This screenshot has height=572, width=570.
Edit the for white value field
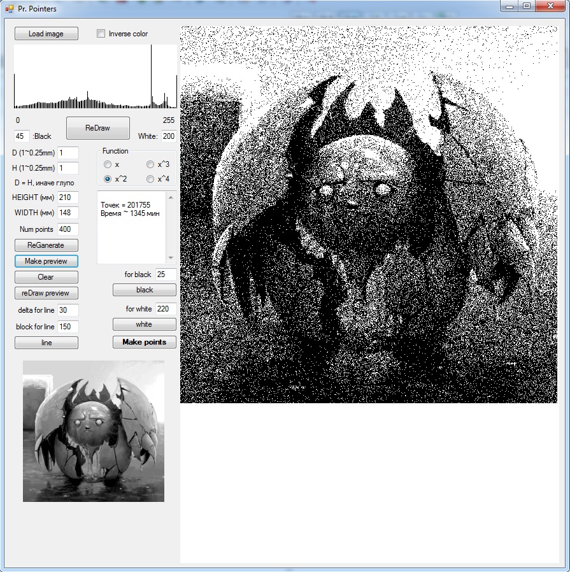coord(166,309)
